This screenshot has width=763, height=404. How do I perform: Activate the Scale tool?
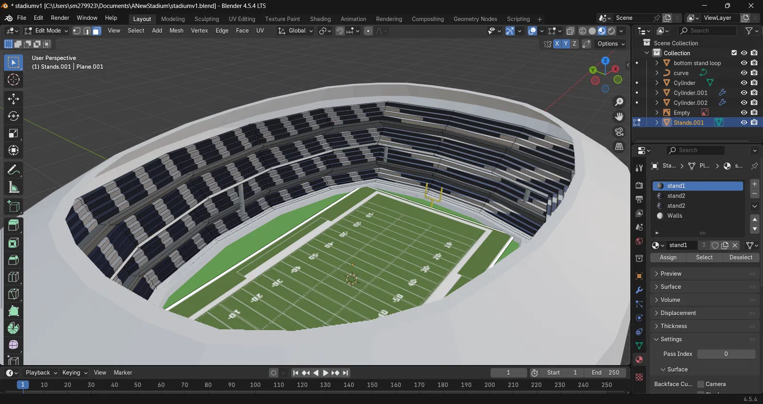[x=13, y=133]
